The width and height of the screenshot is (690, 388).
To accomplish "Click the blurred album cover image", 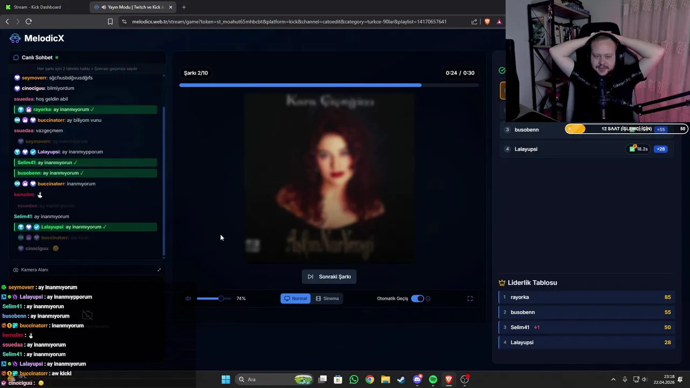I will 329,178.
